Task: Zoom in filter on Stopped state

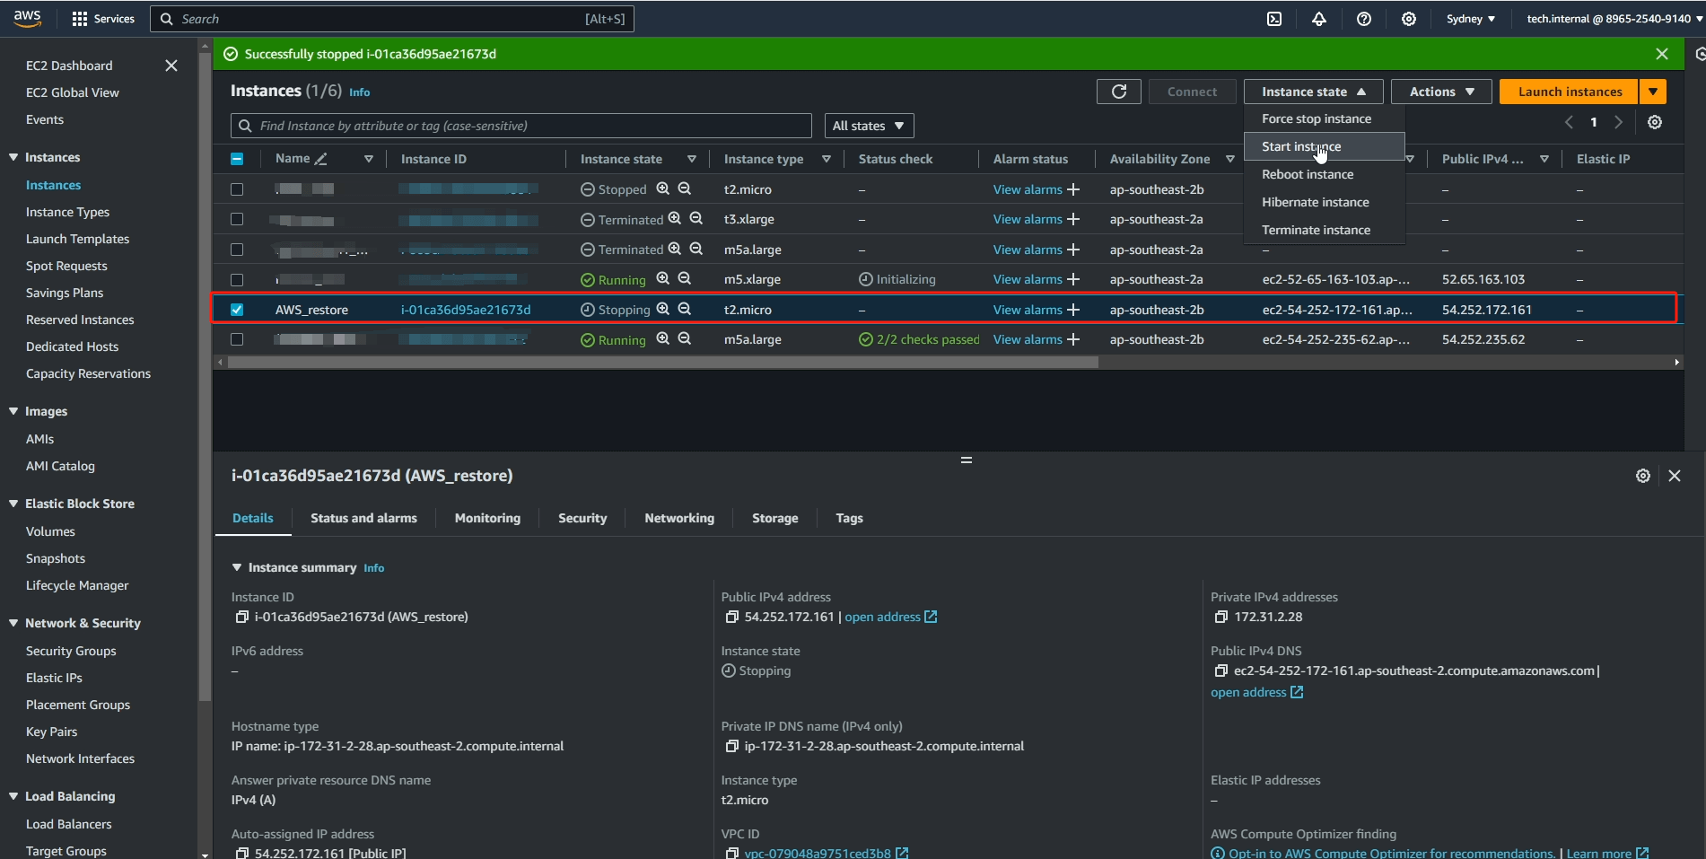Action: tap(663, 188)
